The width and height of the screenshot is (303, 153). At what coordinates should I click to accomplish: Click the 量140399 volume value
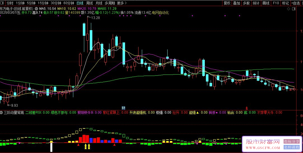click(x=72, y=13)
